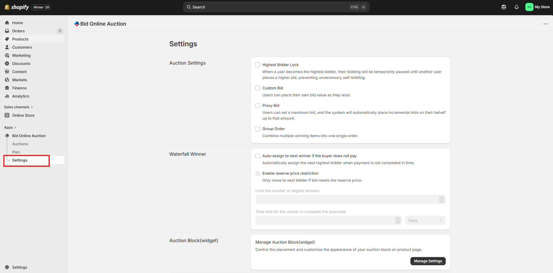Open the Plan submenu item
The image size is (553, 273).
coord(16,152)
